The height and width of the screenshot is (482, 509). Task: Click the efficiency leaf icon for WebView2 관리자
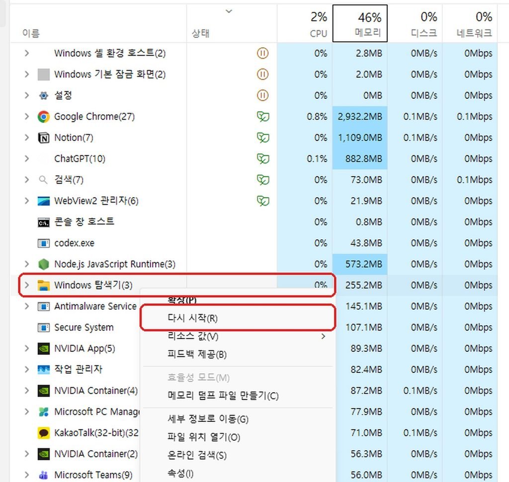click(263, 201)
